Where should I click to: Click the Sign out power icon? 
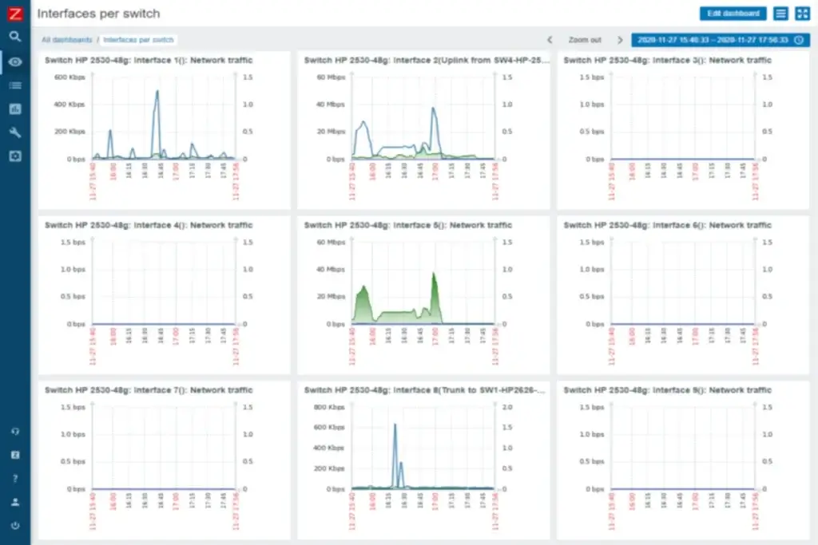pos(15,526)
